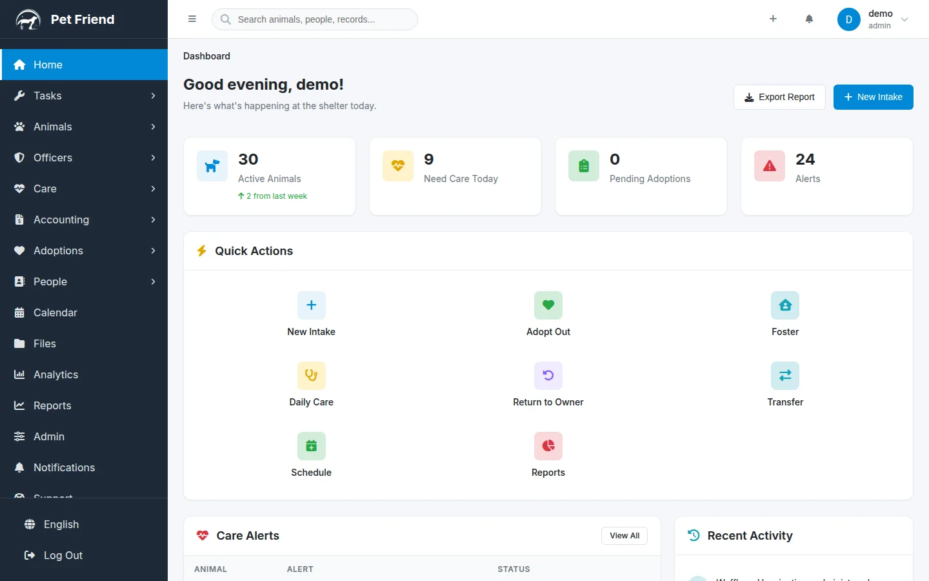Open the Schedule calendar icon
The width and height of the screenshot is (929, 581).
tap(311, 445)
